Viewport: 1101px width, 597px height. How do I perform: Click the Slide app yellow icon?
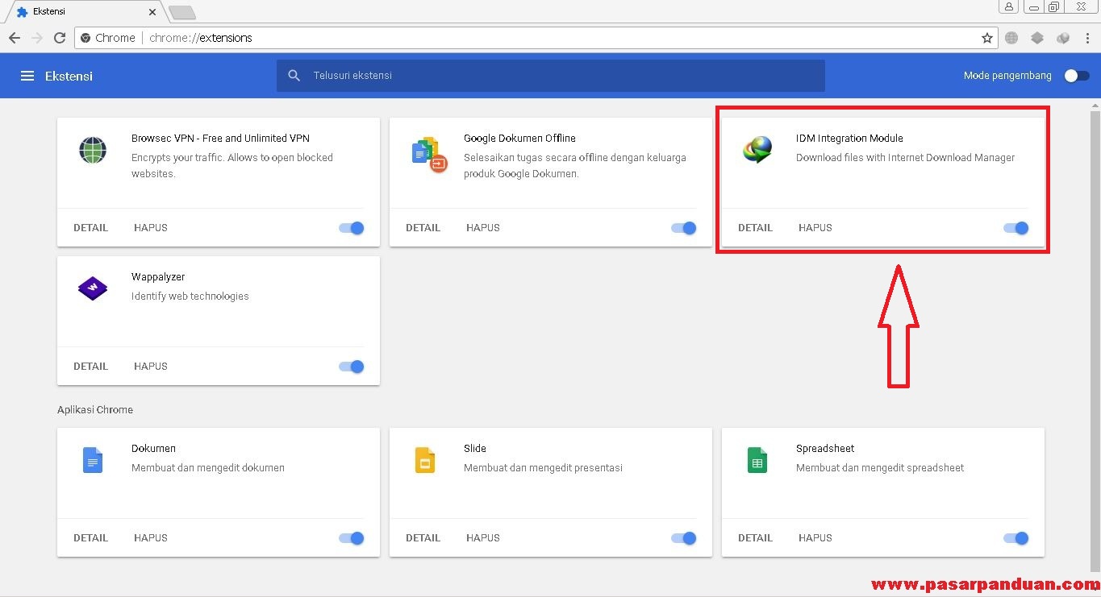point(425,460)
